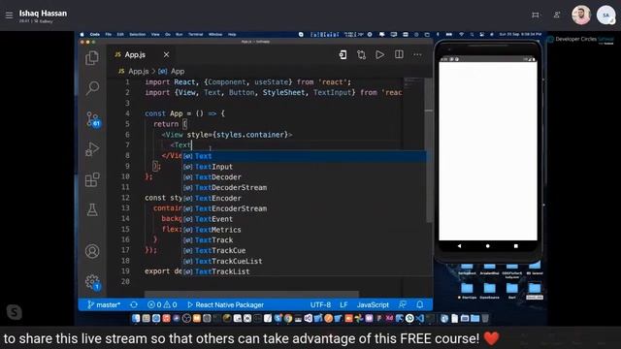Change the UTF-8 file encoding
The width and height of the screenshot is (621, 349).
320,304
